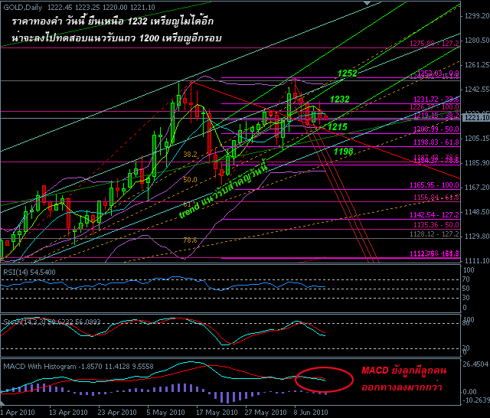Select Fibonacci label 1128.12 - 127.2
Screen dimensions: 490x418
434,234
